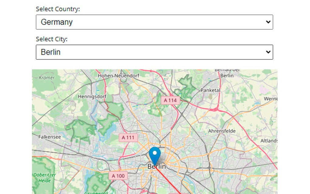Click the Panketal label on the map
This screenshot has height=194, width=310.
coord(211,90)
